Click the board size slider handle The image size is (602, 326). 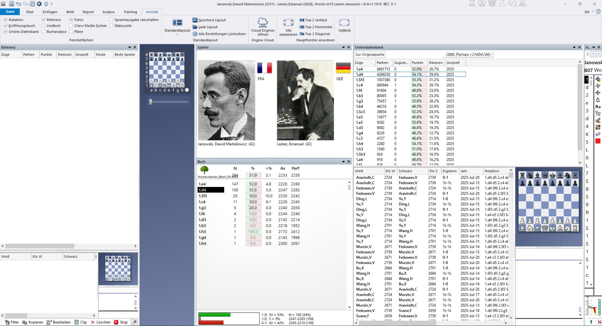click(151, 102)
